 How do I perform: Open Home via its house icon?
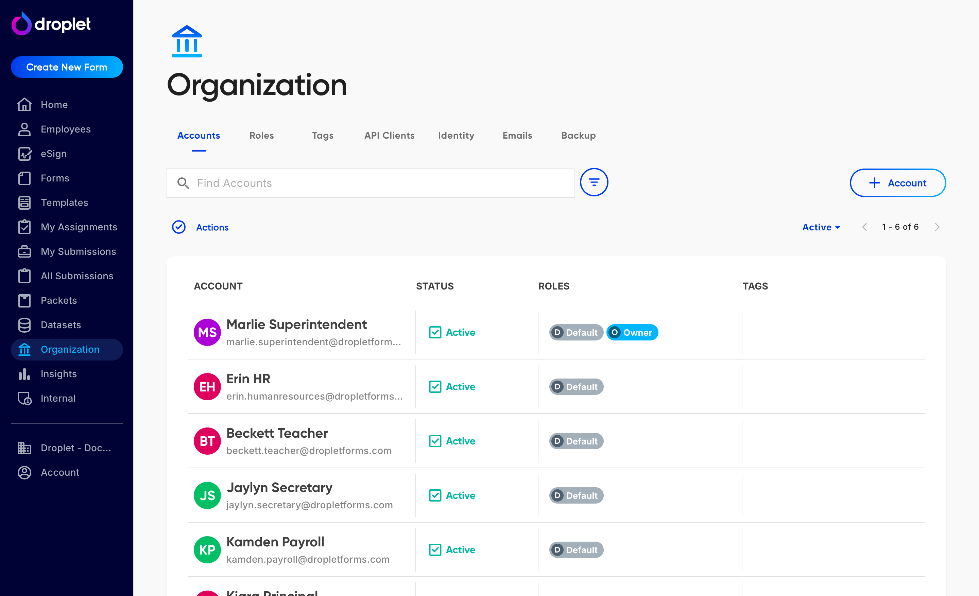point(24,104)
